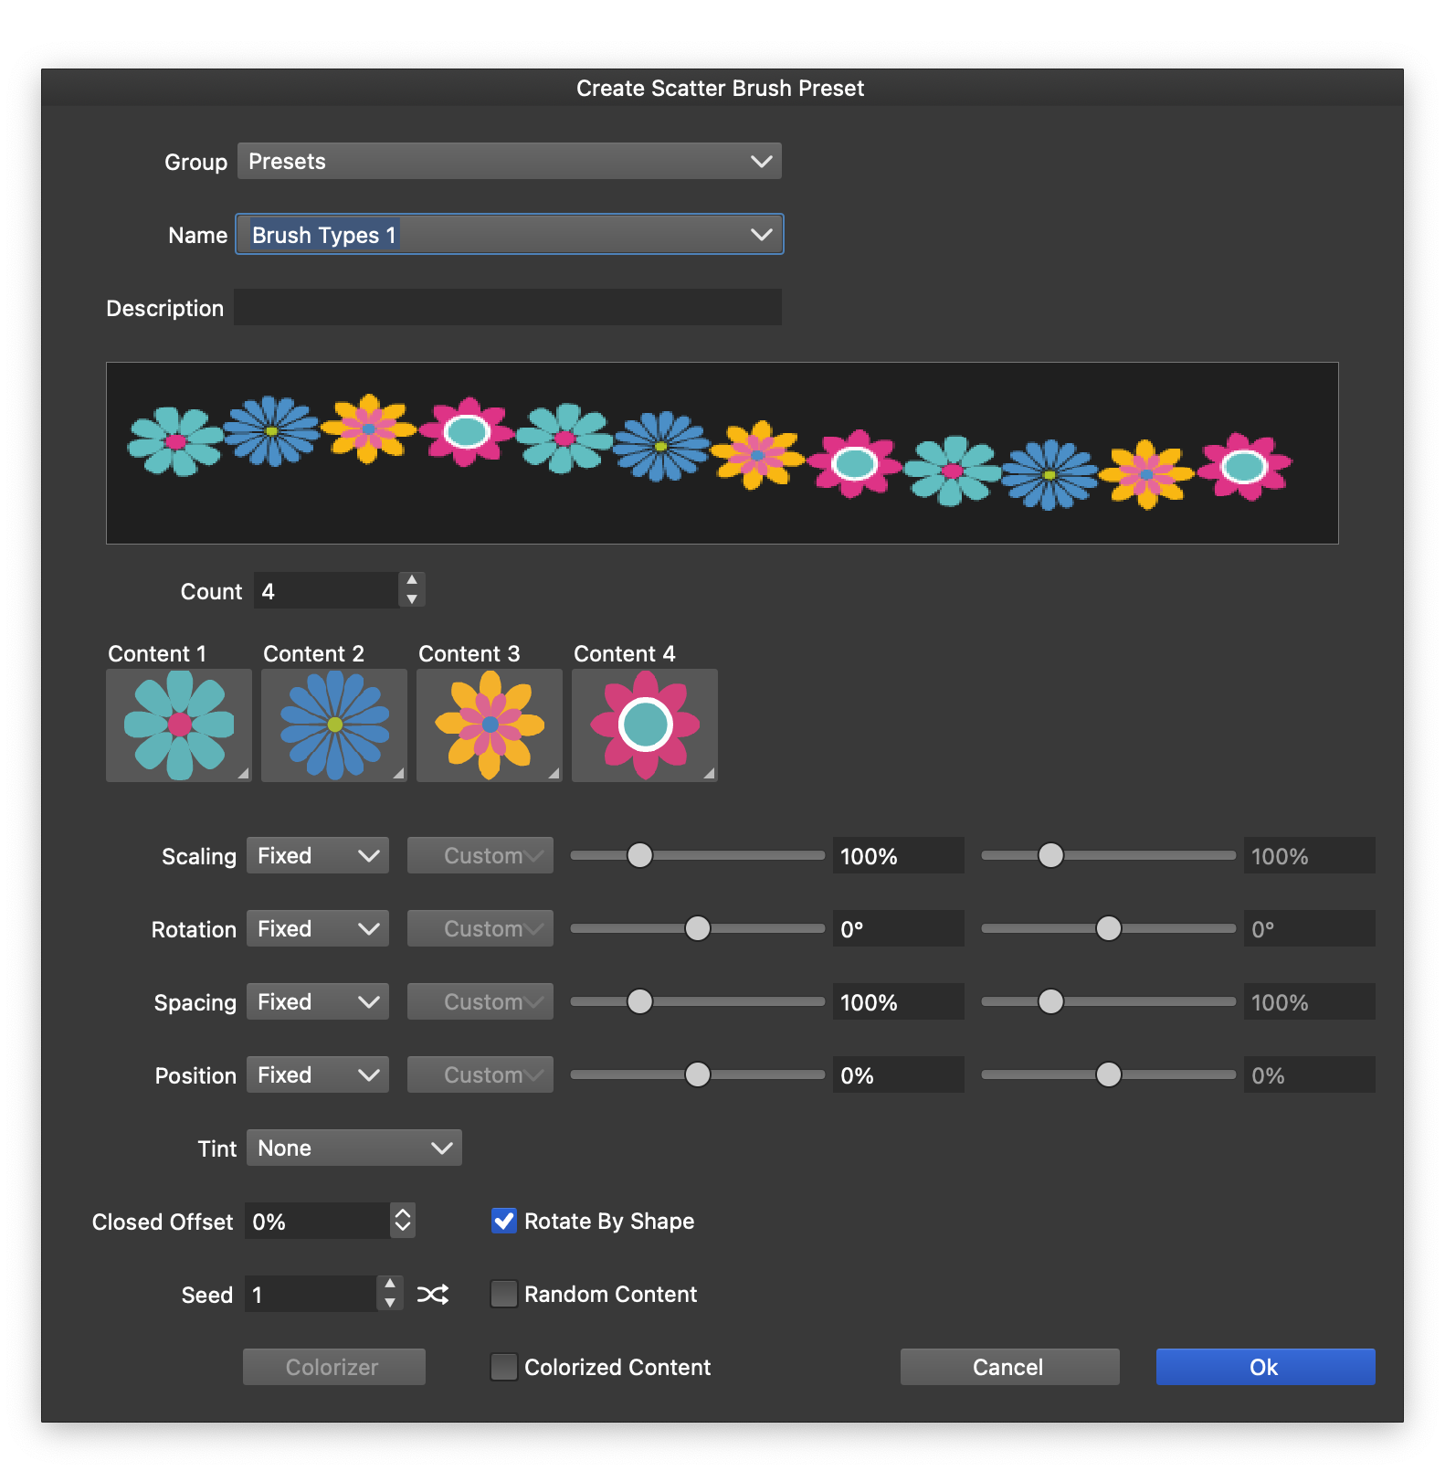Enable the Random Content checkbox

coord(504,1295)
